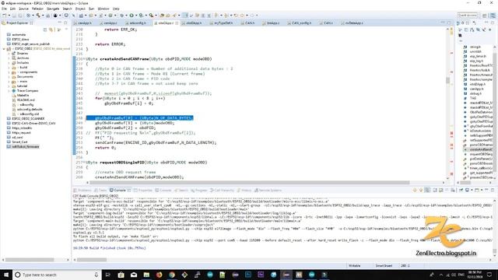498x280 pixels.
Task: Expand the Includes tree node
Action: [9, 63]
